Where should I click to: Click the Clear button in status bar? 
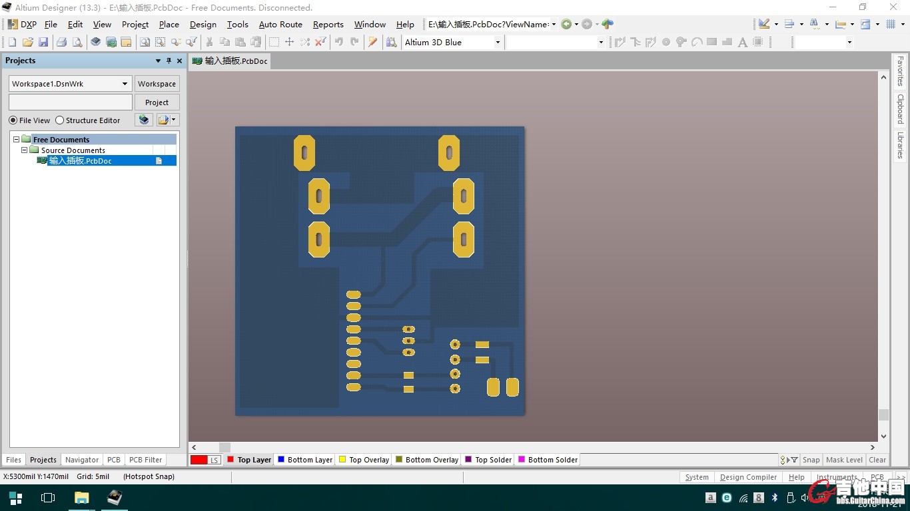pos(877,460)
